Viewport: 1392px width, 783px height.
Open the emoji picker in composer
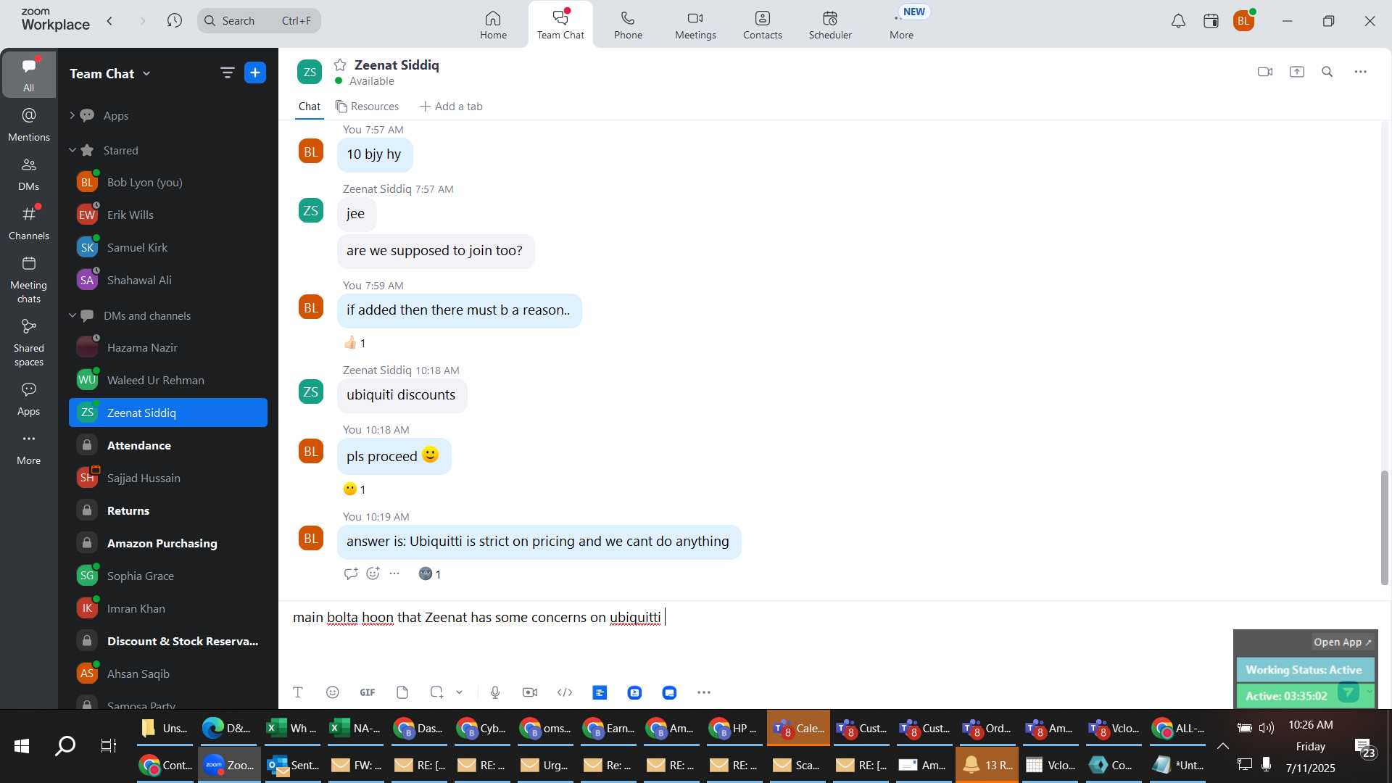tap(333, 692)
